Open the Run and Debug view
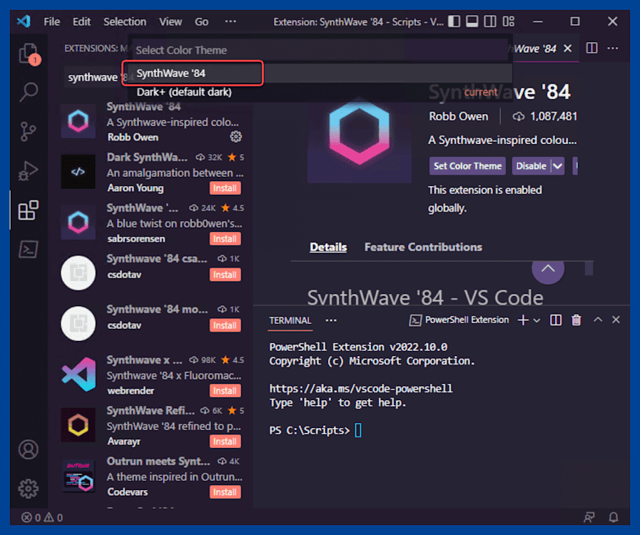This screenshot has height=535, width=640. (x=28, y=171)
